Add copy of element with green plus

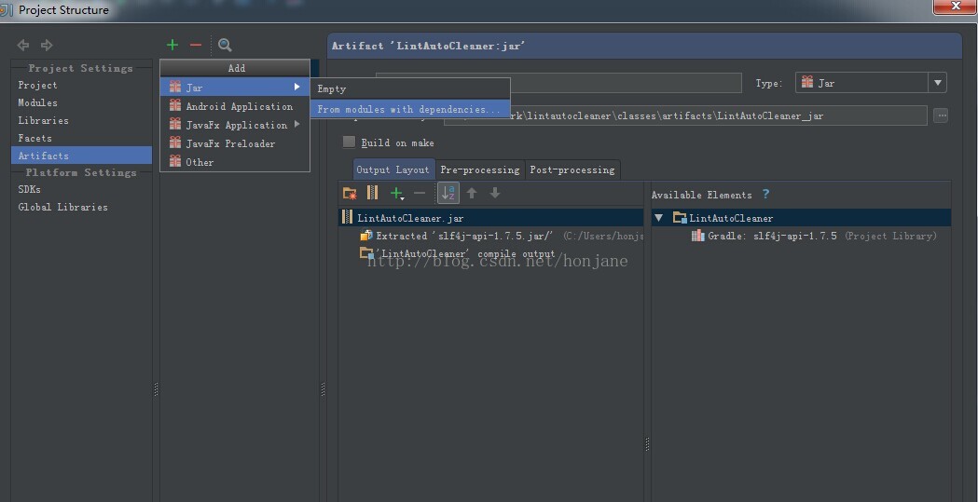[396, 194]
